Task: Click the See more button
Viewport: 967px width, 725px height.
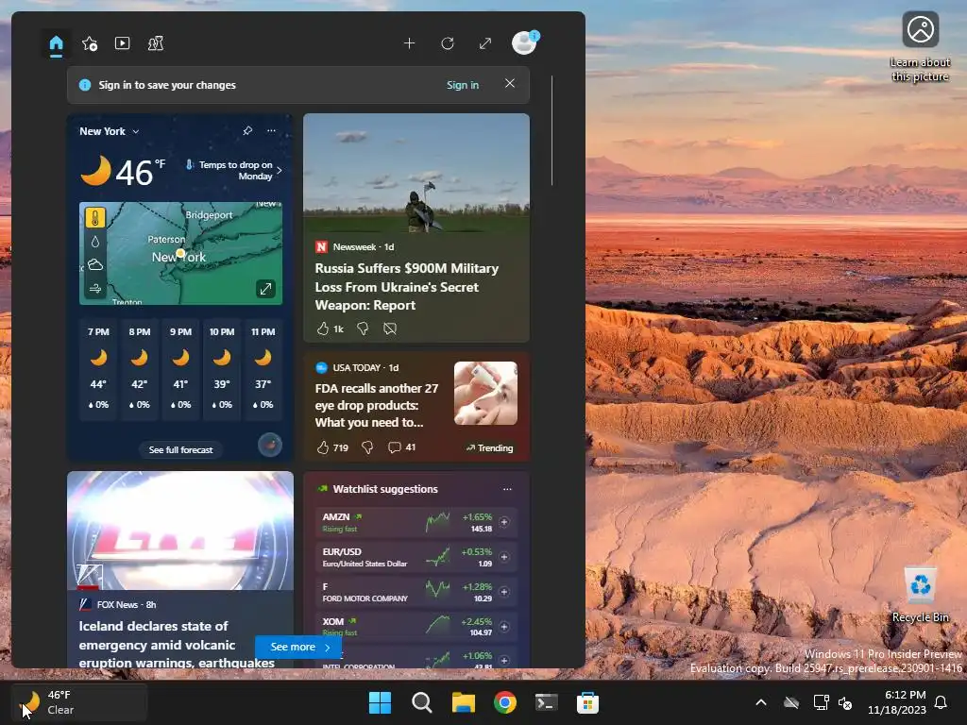Action: tap(298, 647)
